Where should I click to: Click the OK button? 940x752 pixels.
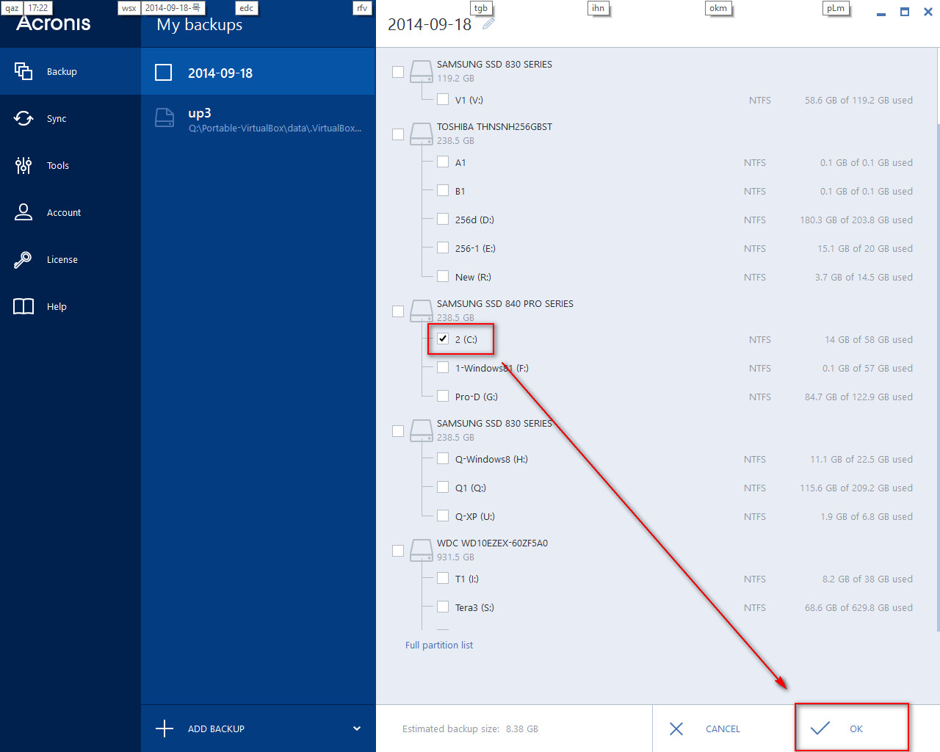pos(852,728)
